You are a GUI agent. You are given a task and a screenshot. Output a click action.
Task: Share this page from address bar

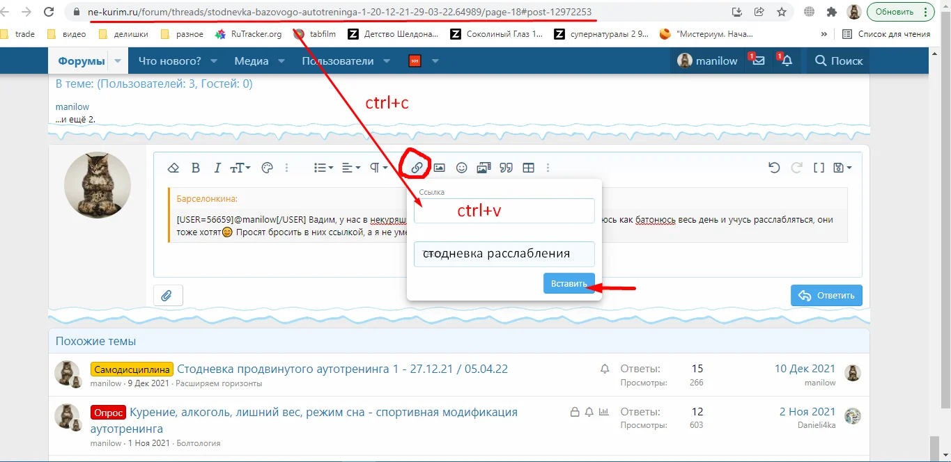pyautogui.click(x=759, y=12)
